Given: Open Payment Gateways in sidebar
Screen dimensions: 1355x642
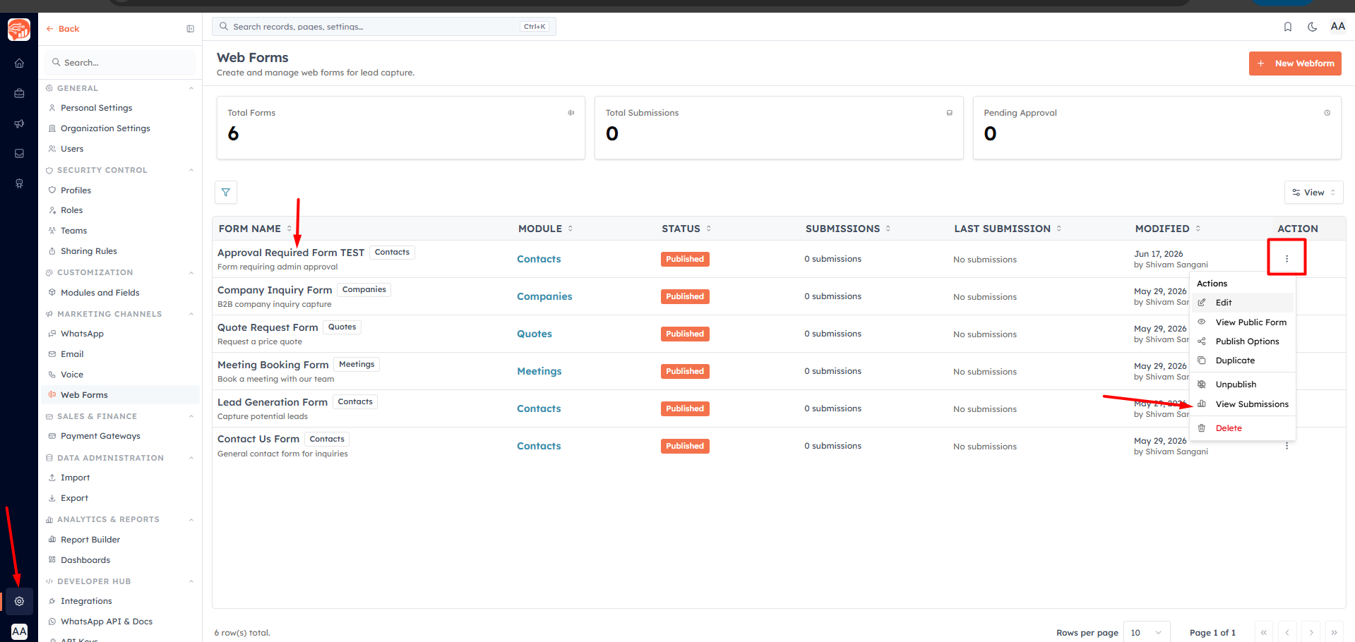Looking at the screenshot, I should click(x=100, y=436).
